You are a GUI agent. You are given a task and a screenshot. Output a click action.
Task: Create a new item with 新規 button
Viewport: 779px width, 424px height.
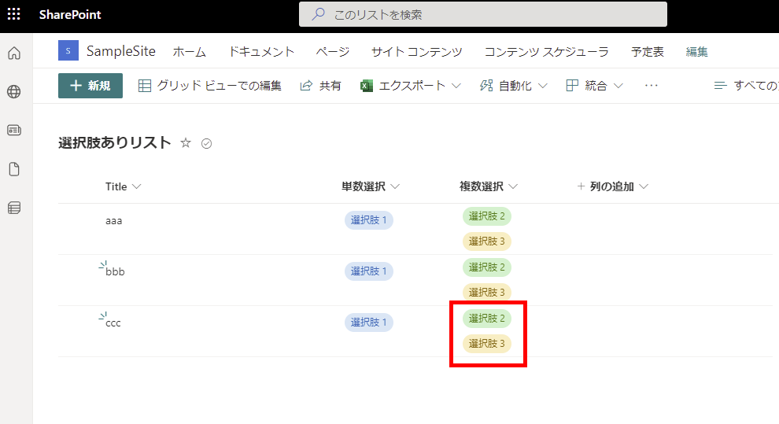pos(90,86)
